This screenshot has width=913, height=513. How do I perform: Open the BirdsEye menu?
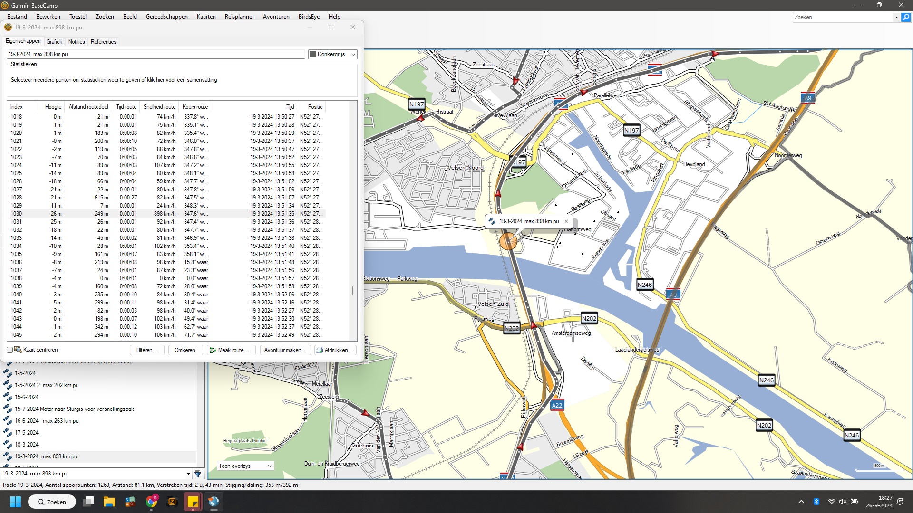pyautogui.click(x=309, y=17)
